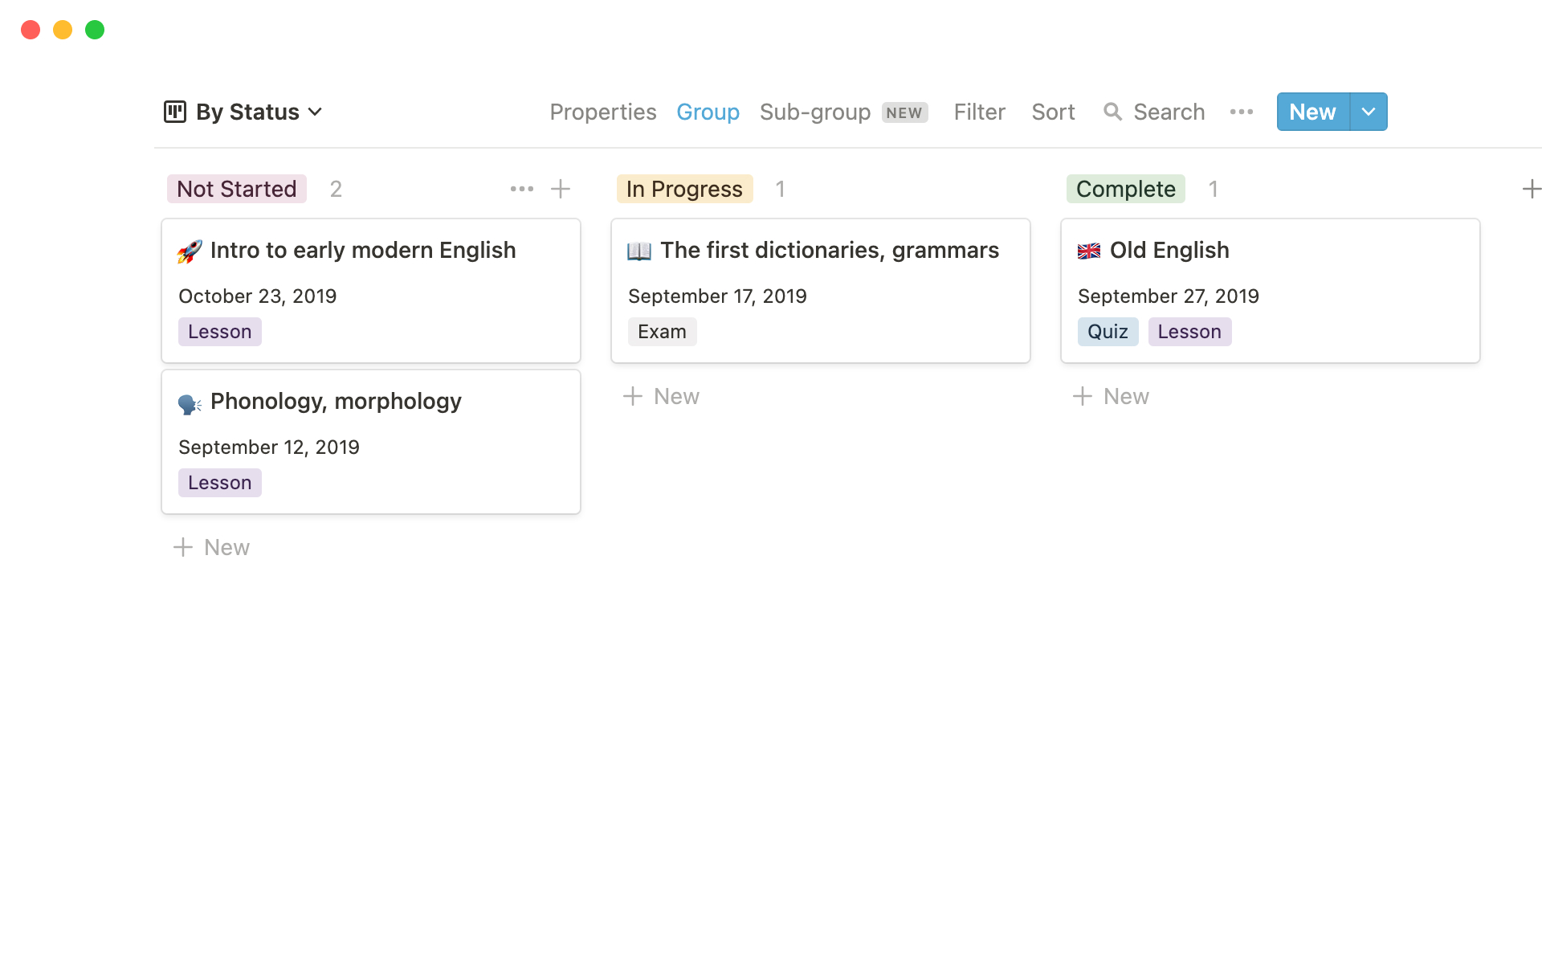Add a new group with far-right plus

tap(1531, 189)
